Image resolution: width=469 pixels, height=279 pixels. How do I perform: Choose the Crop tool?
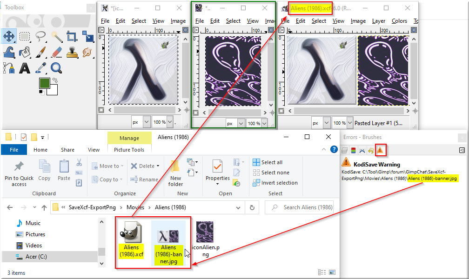point(72,36)
